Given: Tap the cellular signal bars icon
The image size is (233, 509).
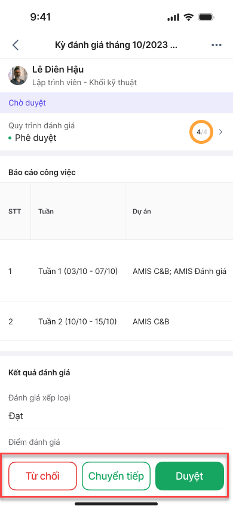Looking at the screenshot, I should click(x=173, y=17).
